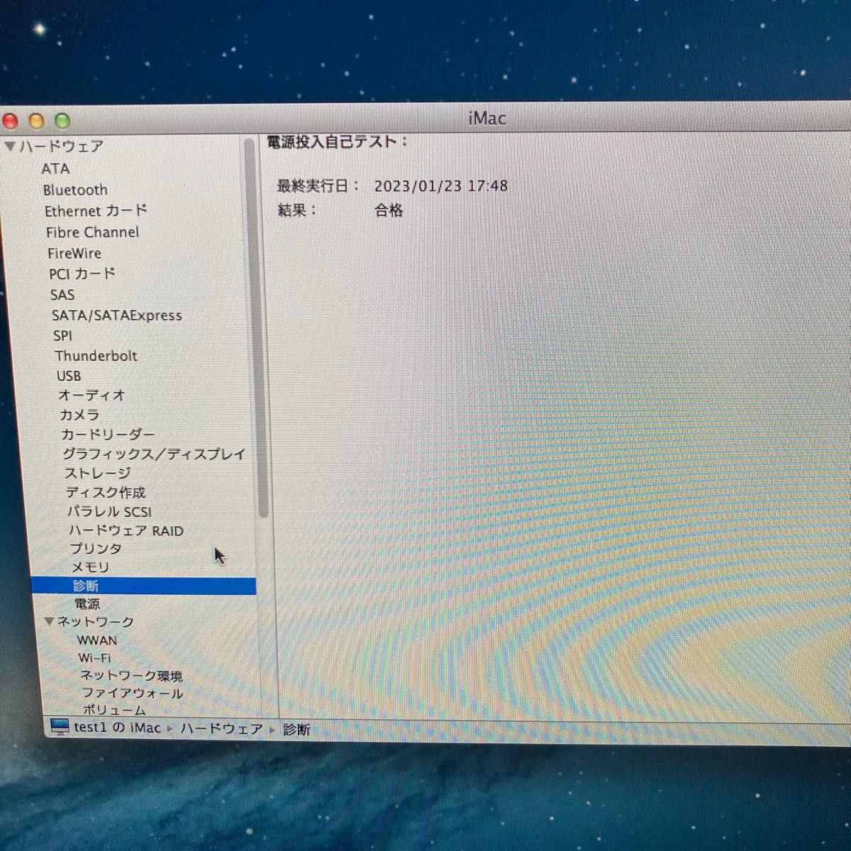Click test1 の iMac in path bar
851x851 pixels.
tap(118, 728)
